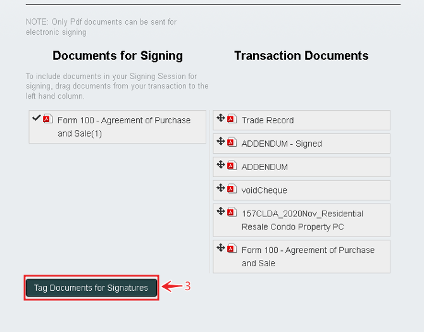Screen dimensions: 424x332
Task: Select 157CLDA_2020Nov Residential Resale Condo document name
Action: click(302, 220)
